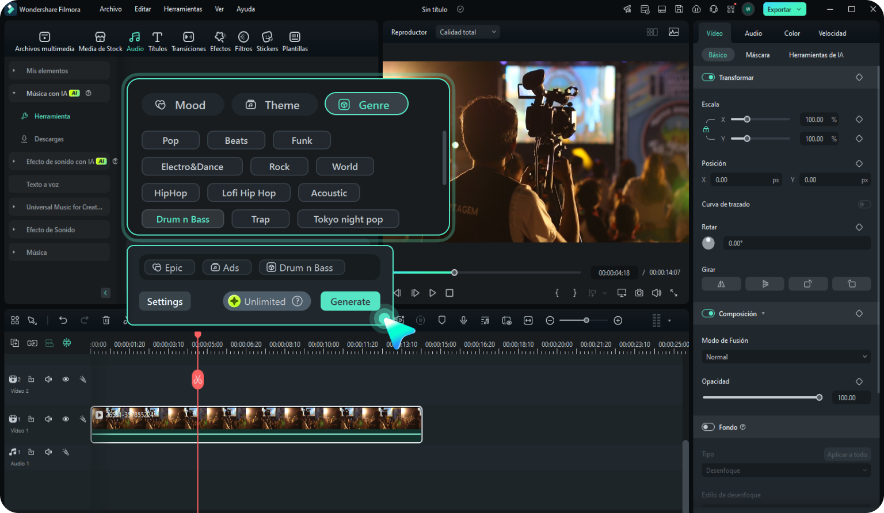Flip the clip horizontally under Girar
Viewport: 884px width, 513px height.
tap(721, 284)
